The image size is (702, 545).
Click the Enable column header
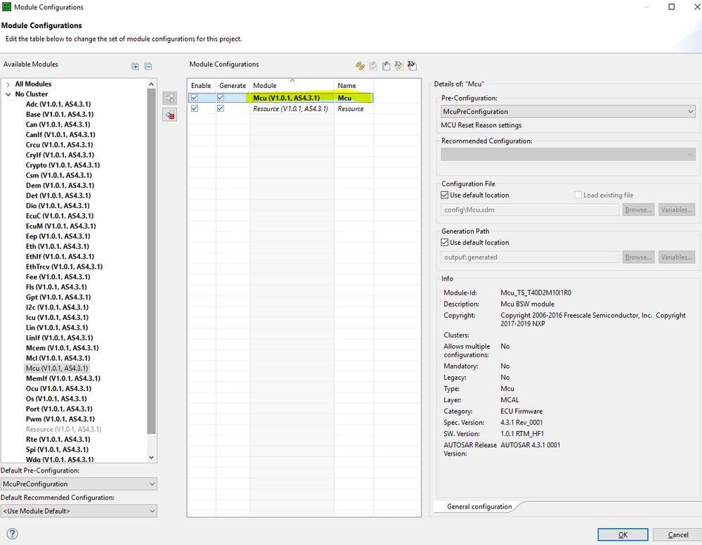(x=201, y=85)
